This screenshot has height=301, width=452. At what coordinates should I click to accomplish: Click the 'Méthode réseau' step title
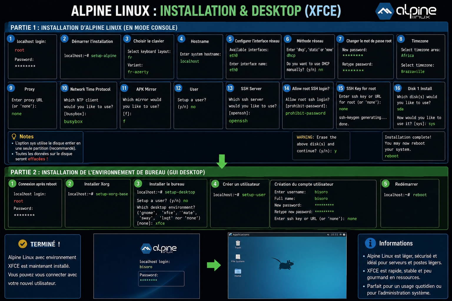coord(310,41)
